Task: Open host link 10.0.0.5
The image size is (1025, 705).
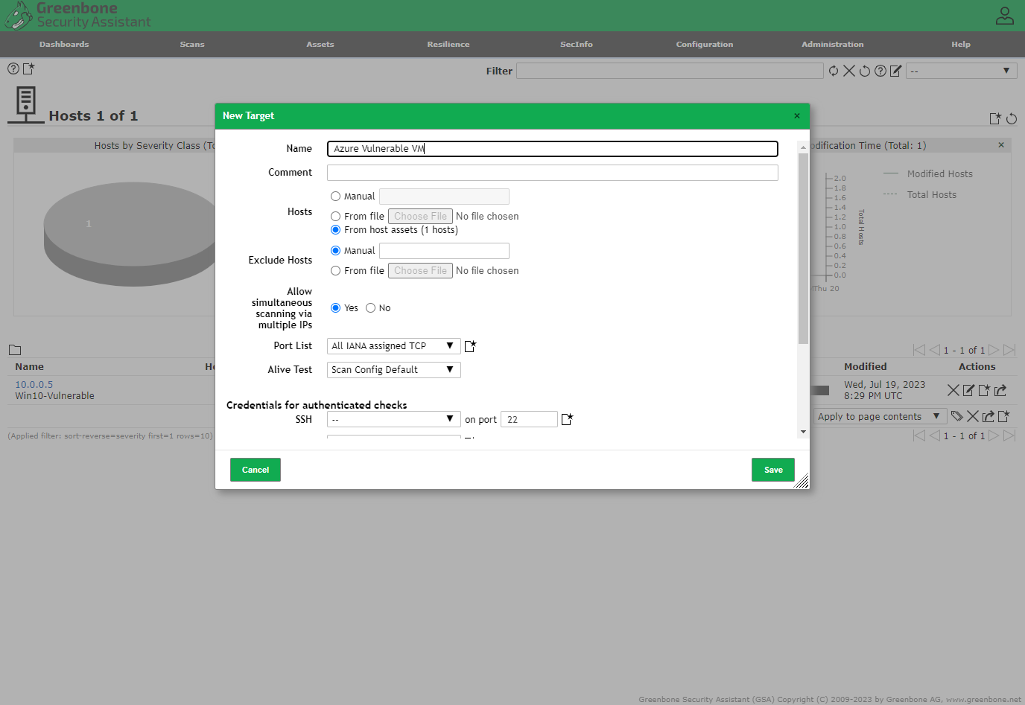Action: (34, 385)
